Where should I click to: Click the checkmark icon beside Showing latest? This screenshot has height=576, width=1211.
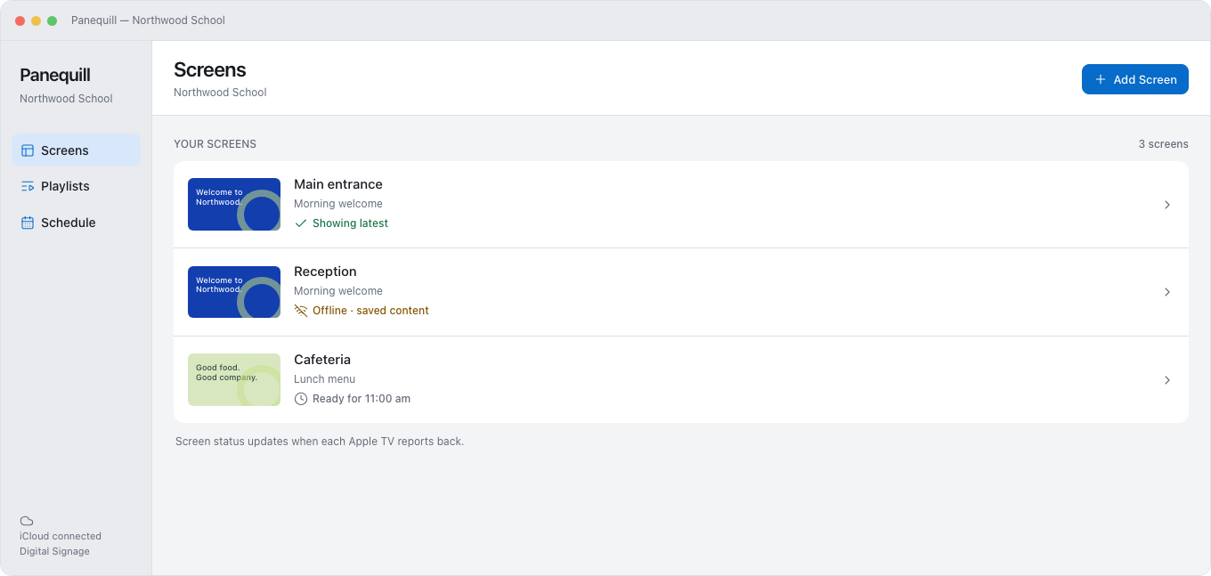coord(301,223)
